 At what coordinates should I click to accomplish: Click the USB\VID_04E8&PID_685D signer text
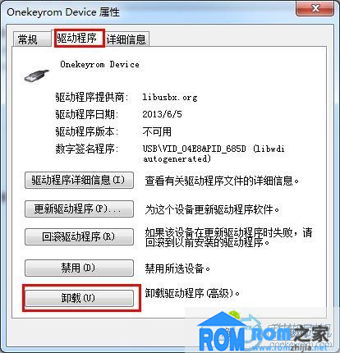(194, 149)
